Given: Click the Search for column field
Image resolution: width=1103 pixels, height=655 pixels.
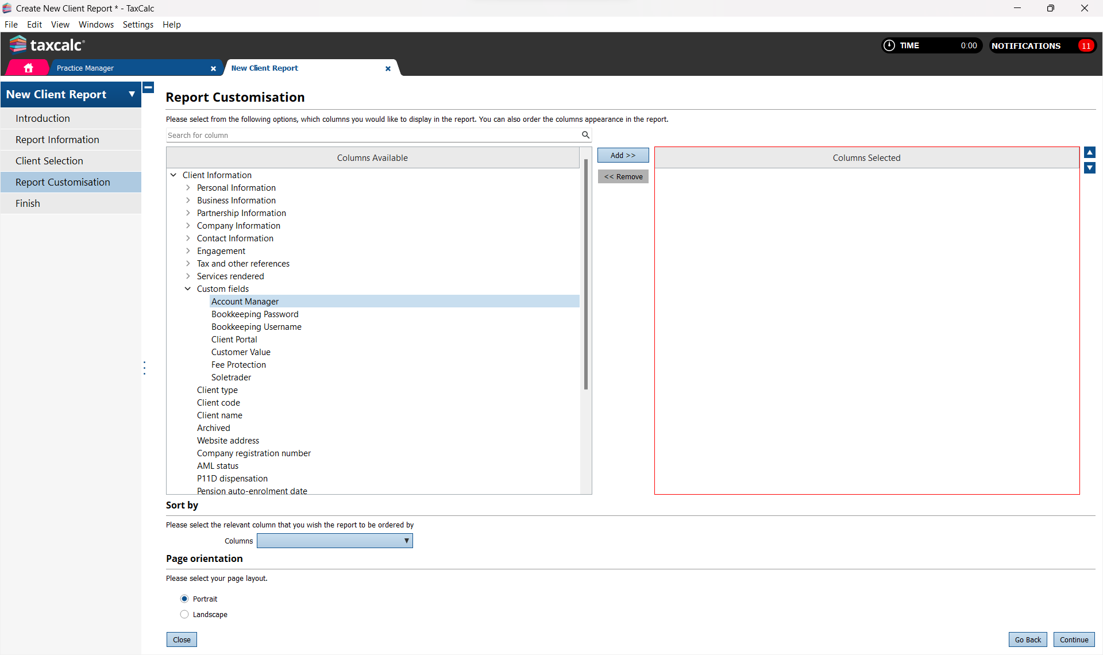Looking at the screenshot, I should click(373, 135).
